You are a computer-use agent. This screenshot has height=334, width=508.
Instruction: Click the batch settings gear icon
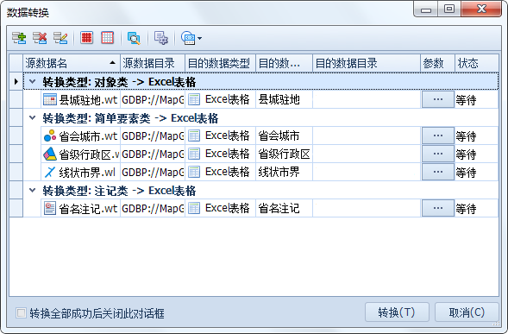coord(161,38)
